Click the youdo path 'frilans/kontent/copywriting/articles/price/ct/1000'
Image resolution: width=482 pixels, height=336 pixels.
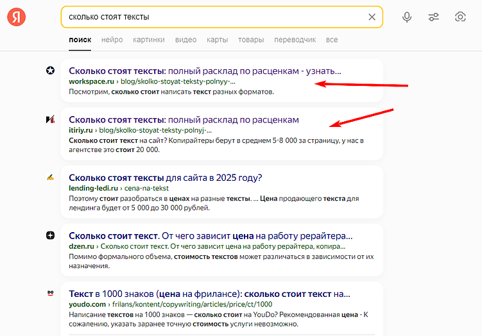tap(192, 304)
